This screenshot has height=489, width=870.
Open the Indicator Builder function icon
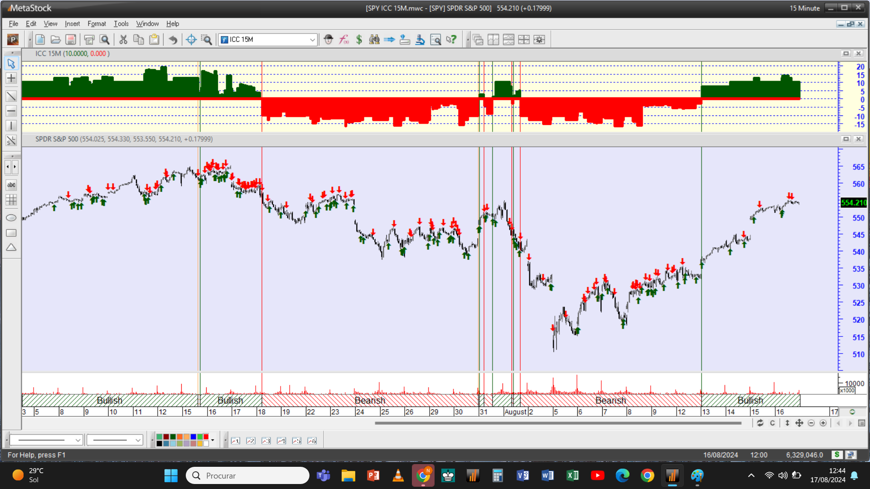click(344, 40)
